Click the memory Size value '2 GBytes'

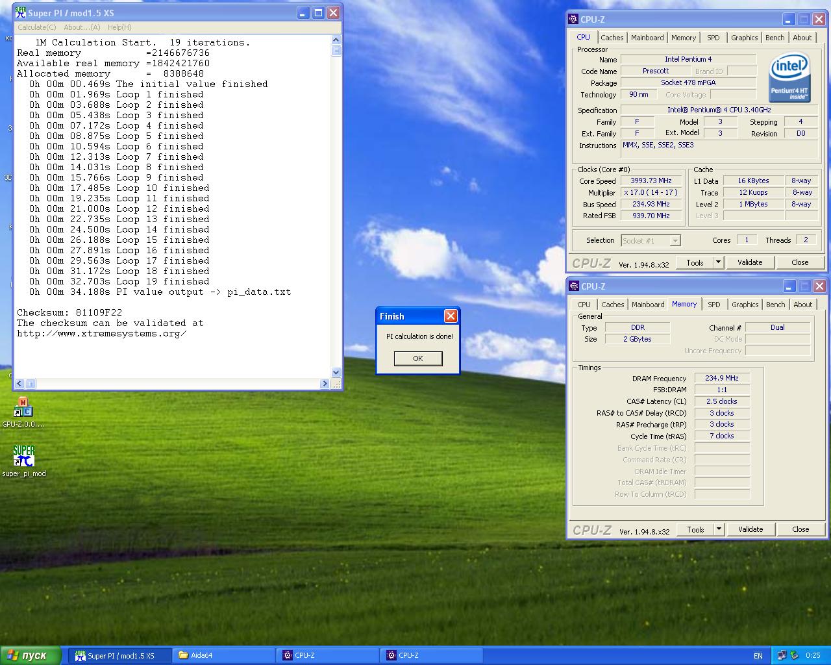click(638, 339)
